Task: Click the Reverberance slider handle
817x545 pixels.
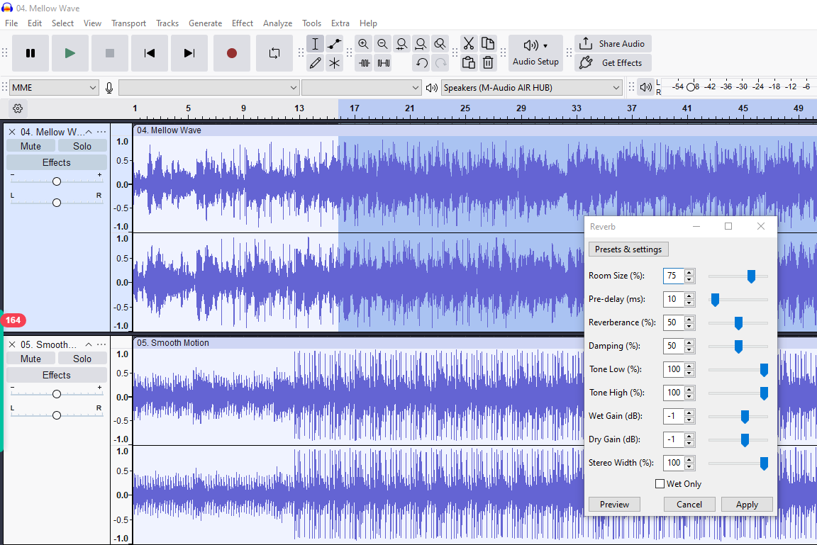Action: tap(738, 323)
